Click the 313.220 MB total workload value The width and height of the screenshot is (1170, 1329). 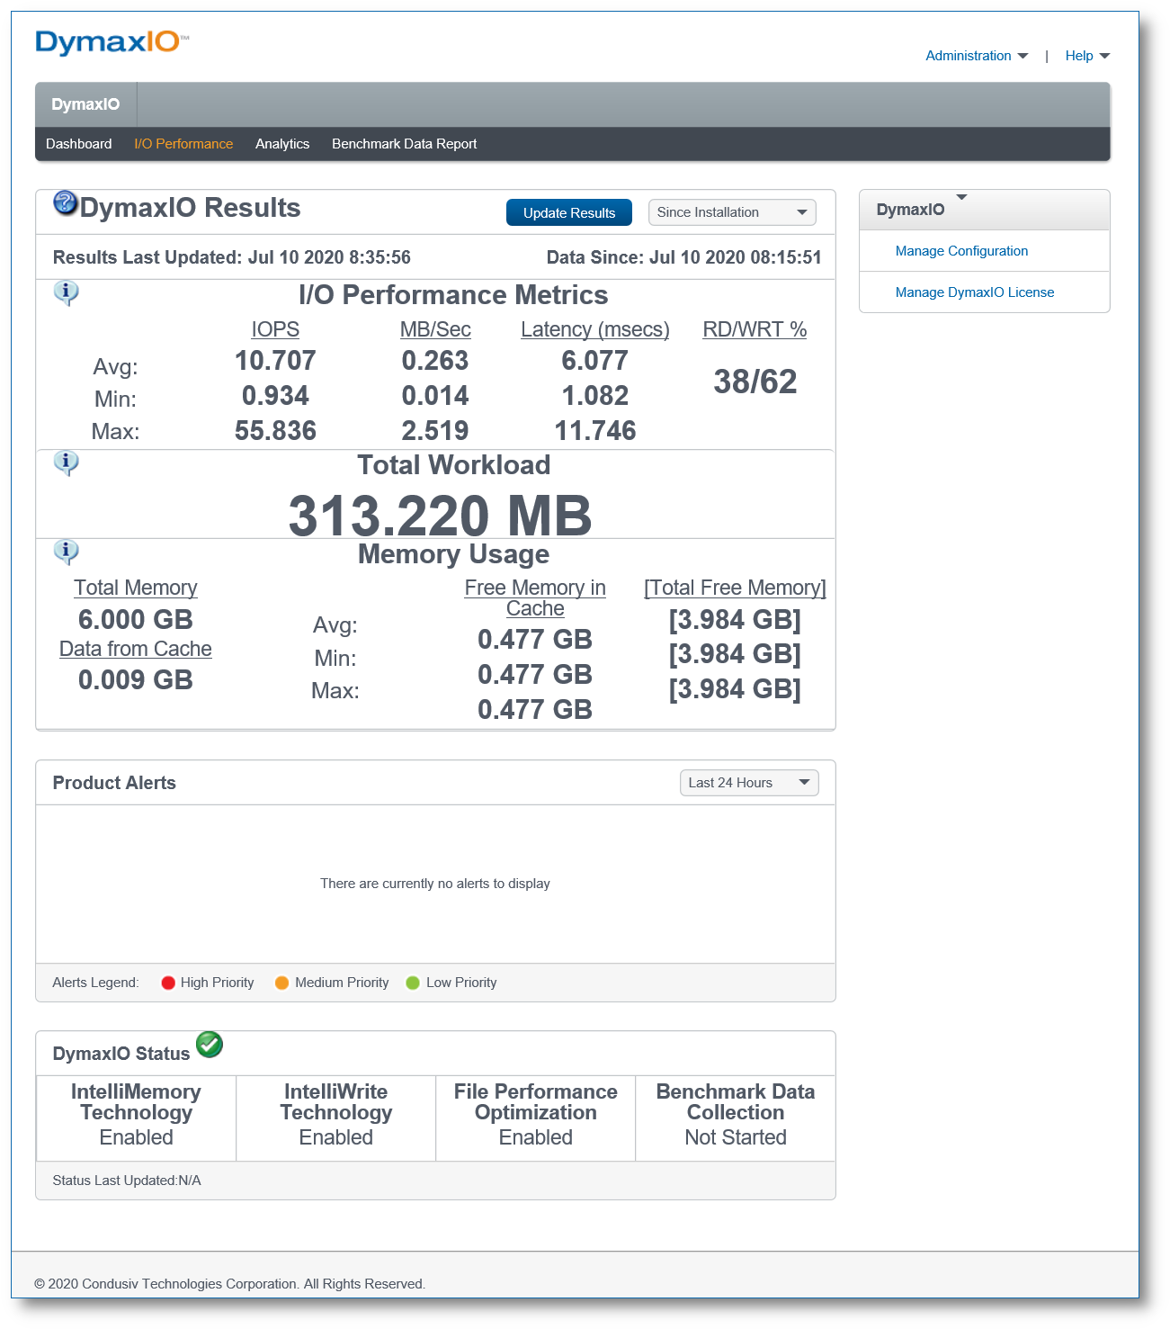coord(440,516)
